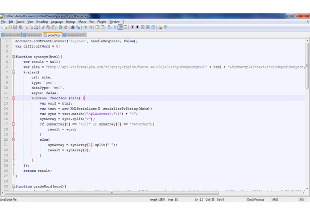Copy selection with the Copy toolbar icon
The image size is (310, 220).
48,27
